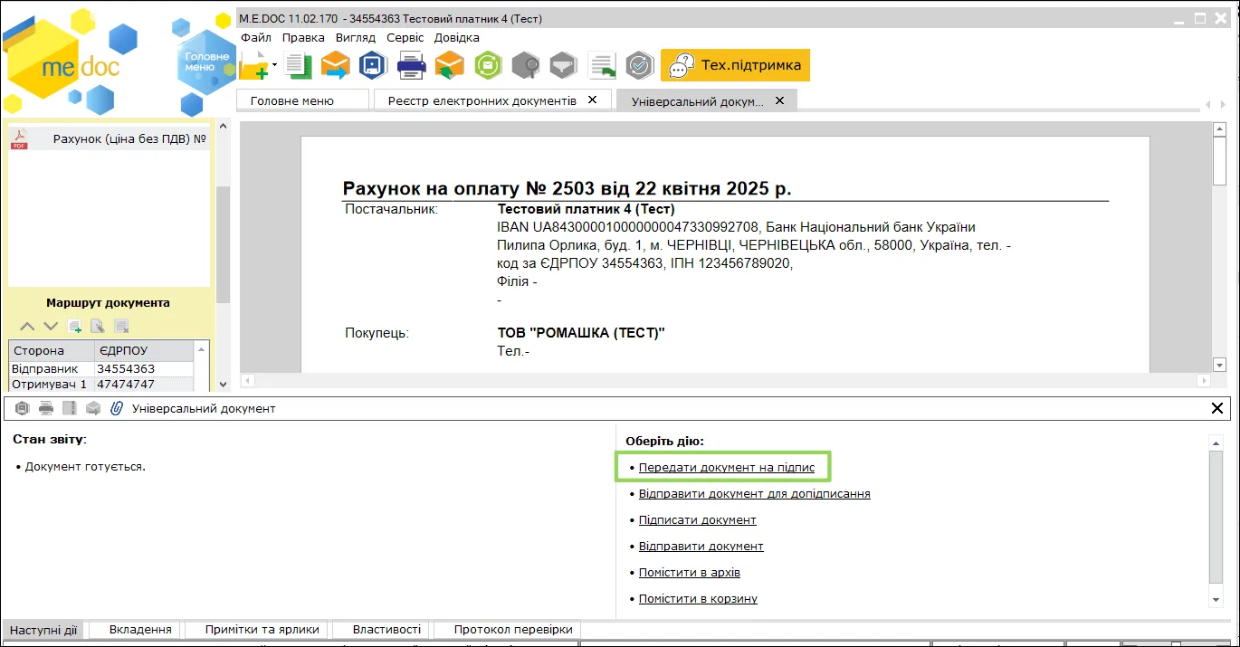Click Відправити документ link
The height and width of the screenshot is (647, 1240).
[701, 546]
